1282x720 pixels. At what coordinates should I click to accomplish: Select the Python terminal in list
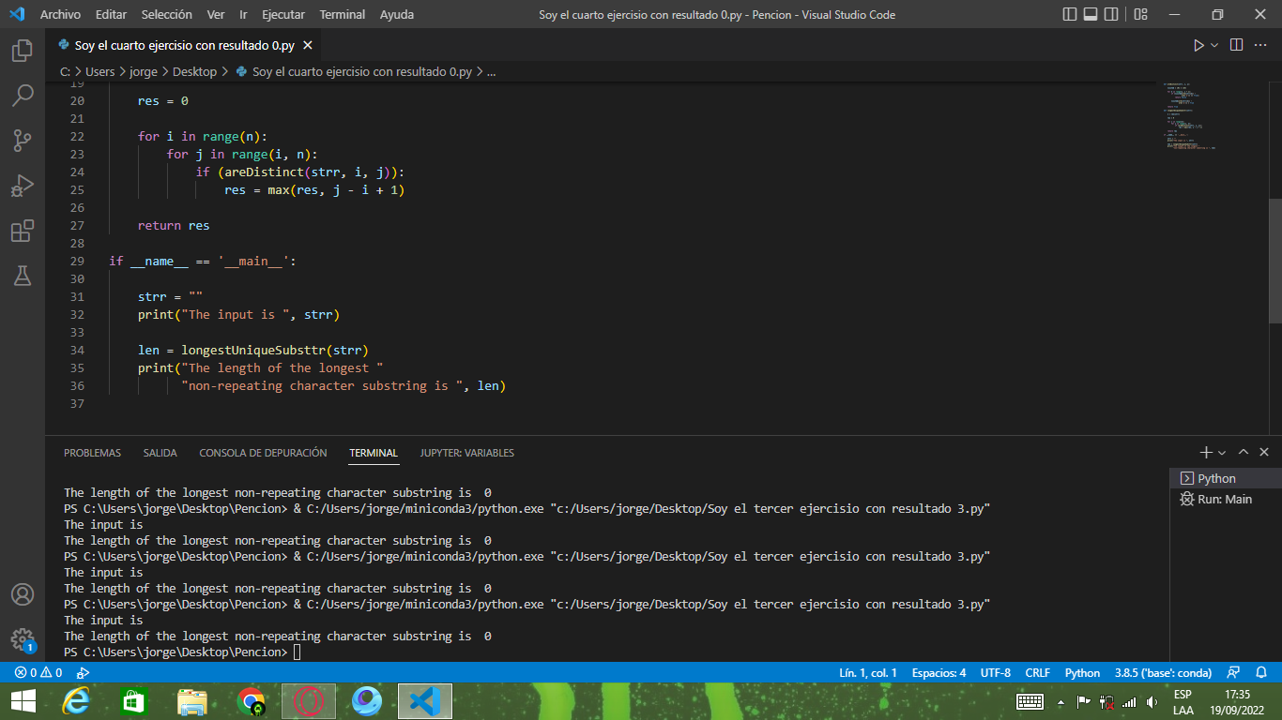tap(1226, 478)
